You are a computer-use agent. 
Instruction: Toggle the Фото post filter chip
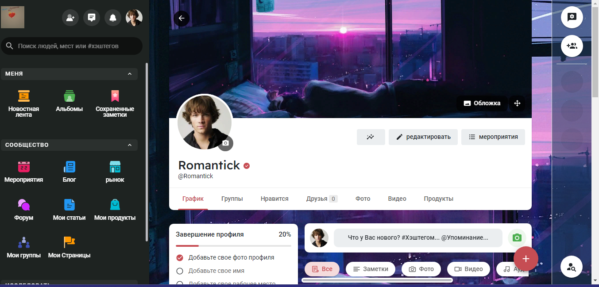[421, 269]
